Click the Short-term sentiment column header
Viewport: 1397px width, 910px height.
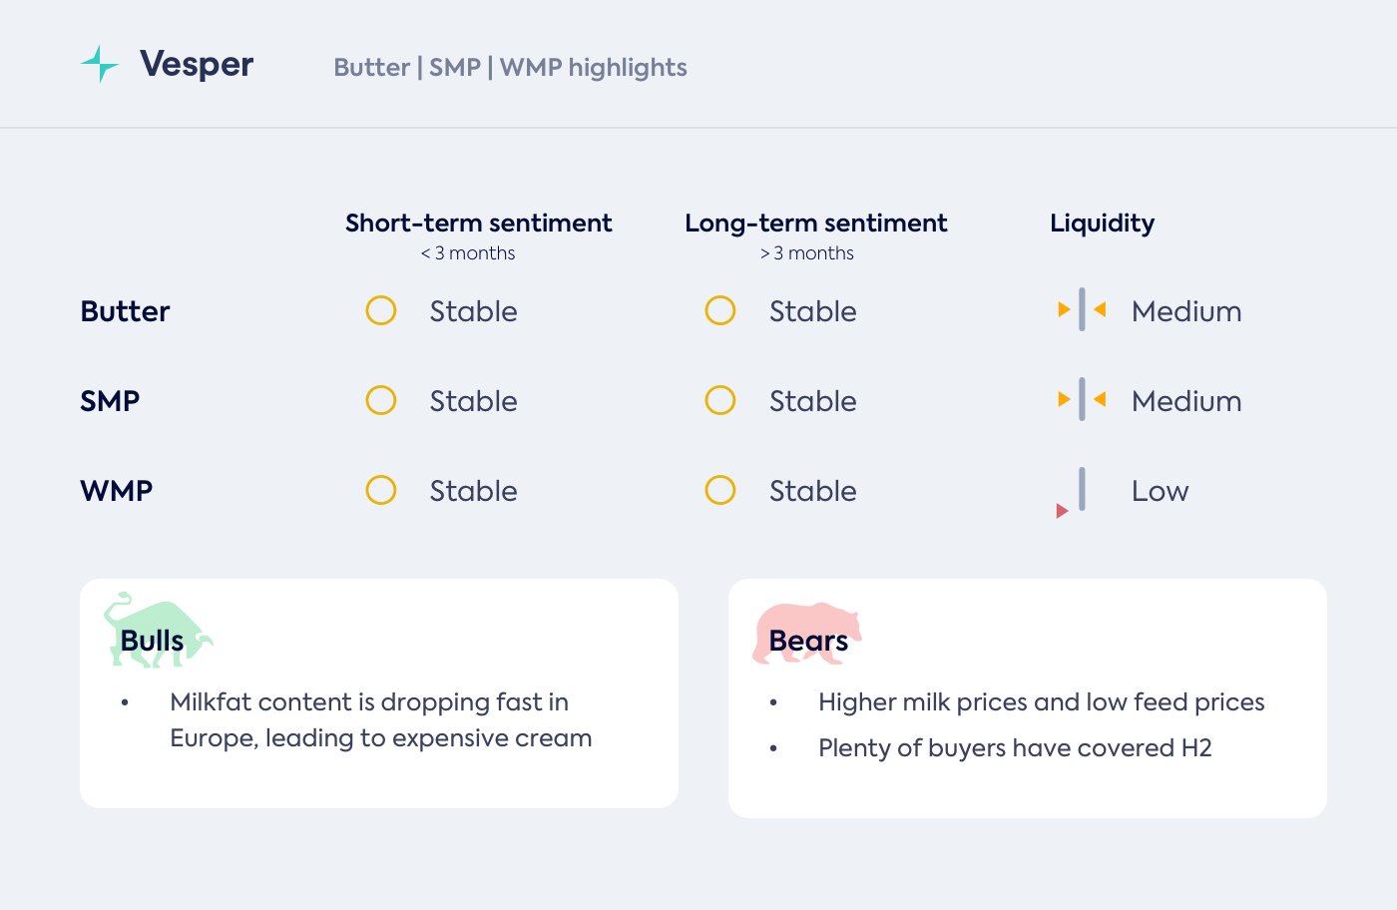pyautogui.click(x=479, y=224)
